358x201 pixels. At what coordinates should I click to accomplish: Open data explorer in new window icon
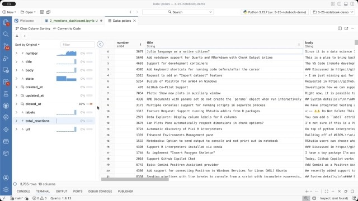click(x=346, y=28)
